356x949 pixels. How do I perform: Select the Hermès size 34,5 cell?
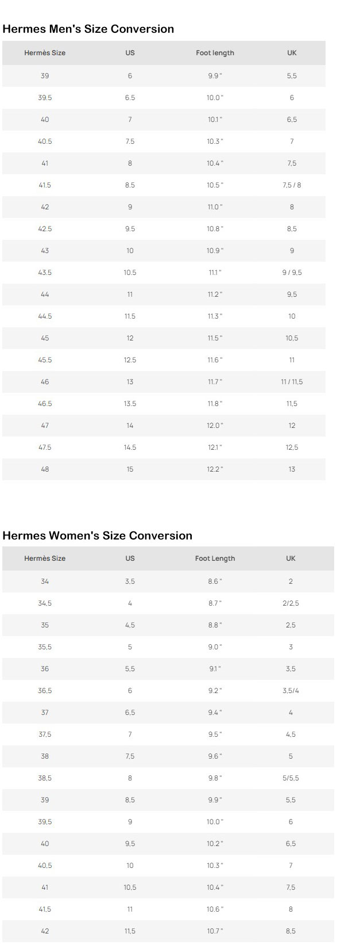click(x=45, y=603)
